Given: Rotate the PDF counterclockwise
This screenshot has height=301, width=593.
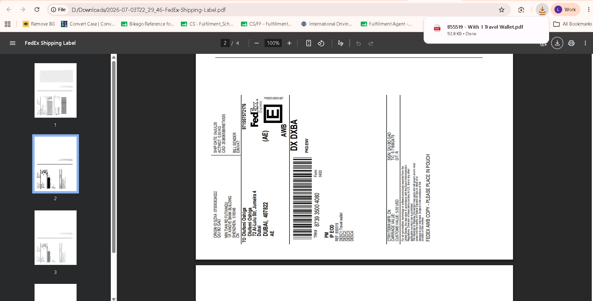Looking at the screenshot, I should 321,43.
